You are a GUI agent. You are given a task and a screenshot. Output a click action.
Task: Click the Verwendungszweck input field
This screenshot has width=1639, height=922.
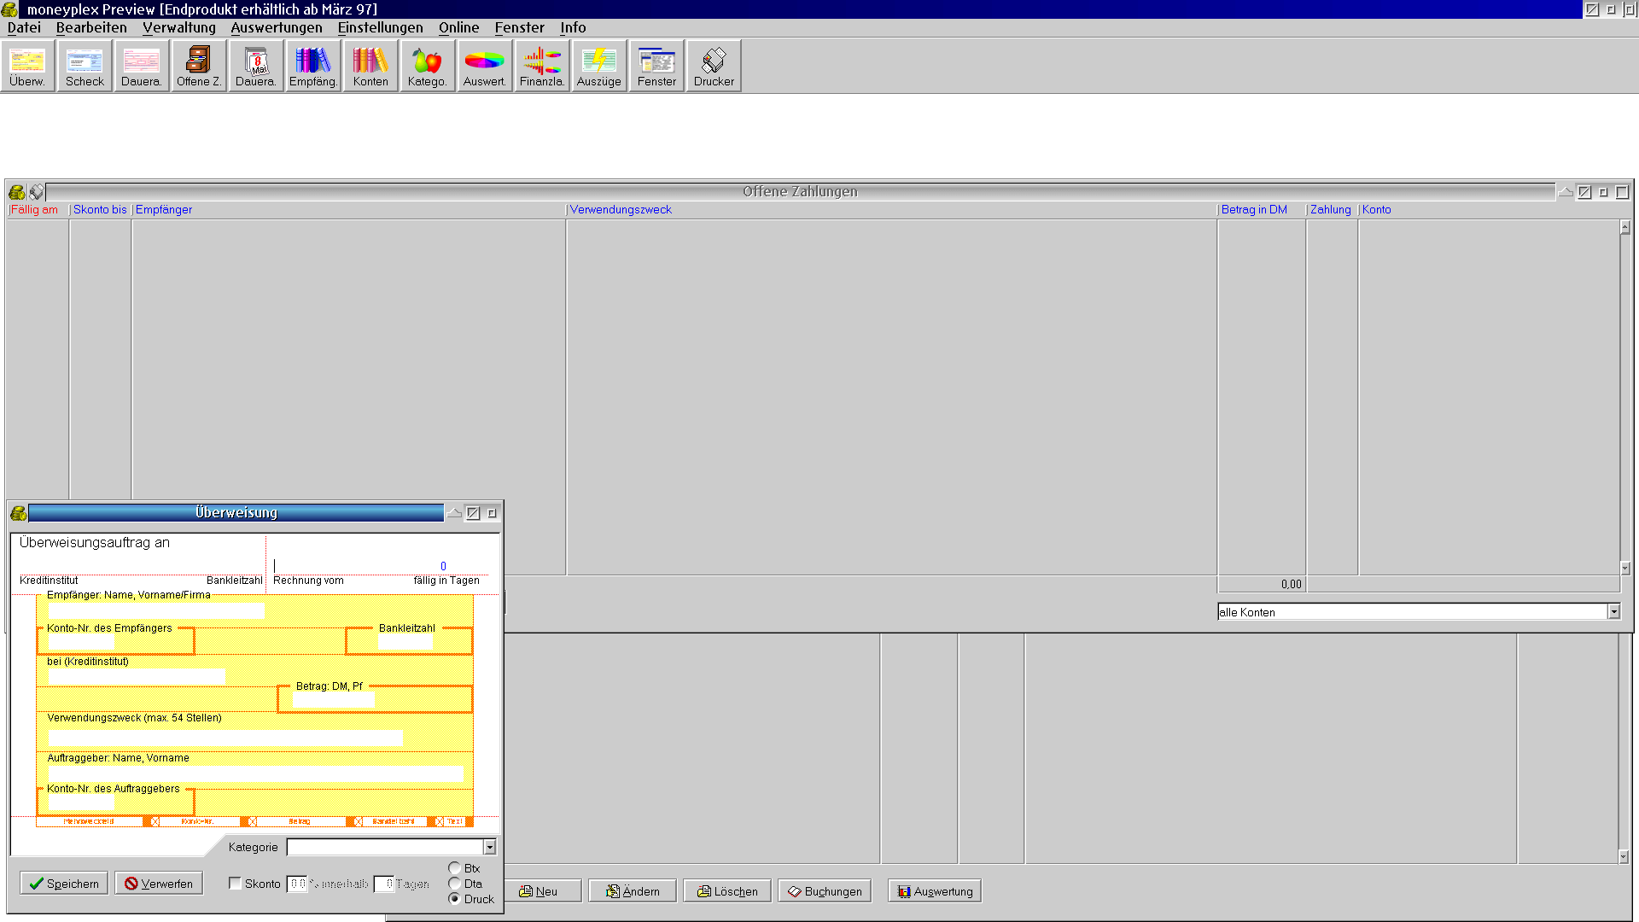[x=225, y=738]
